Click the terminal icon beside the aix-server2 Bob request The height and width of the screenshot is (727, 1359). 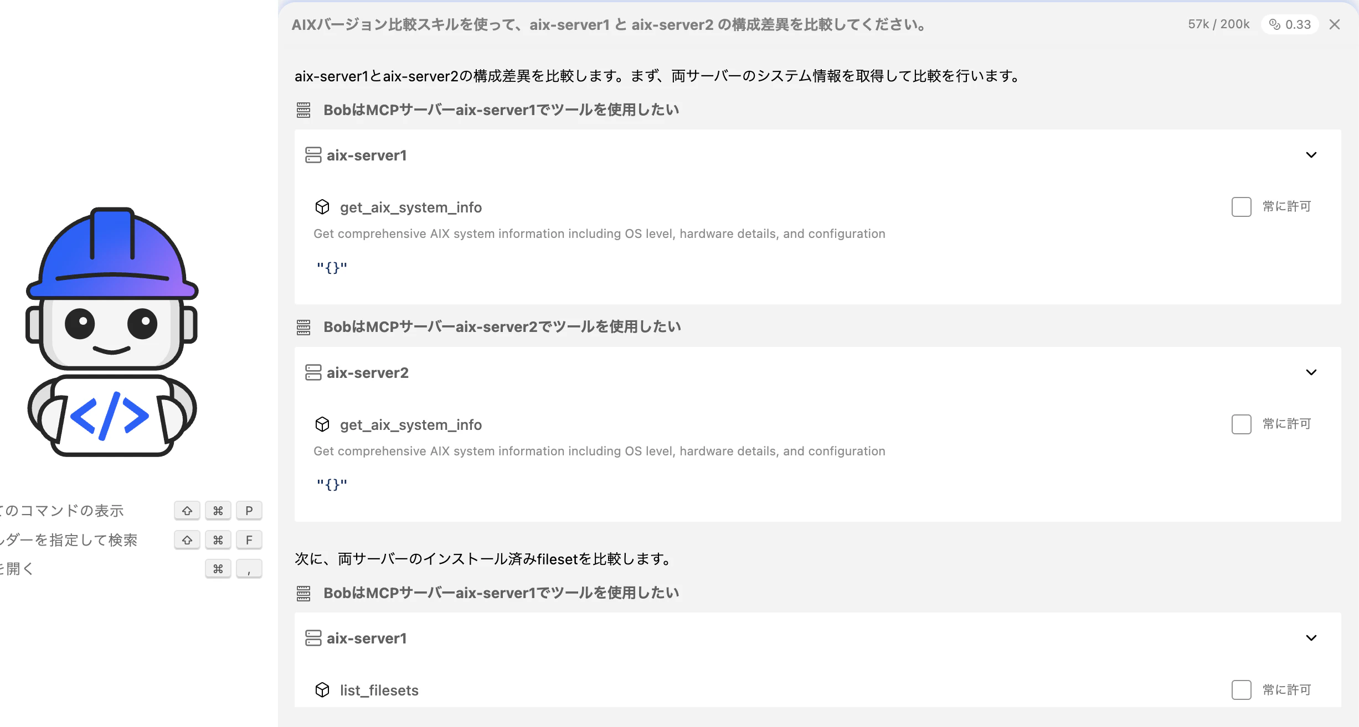(303, 326)
